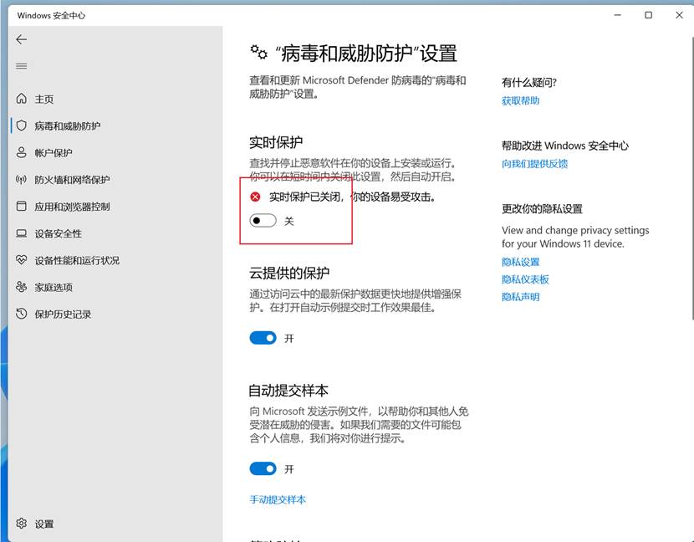
Task: Open 防火墙和网络保护 section
Action: point(72,180)
